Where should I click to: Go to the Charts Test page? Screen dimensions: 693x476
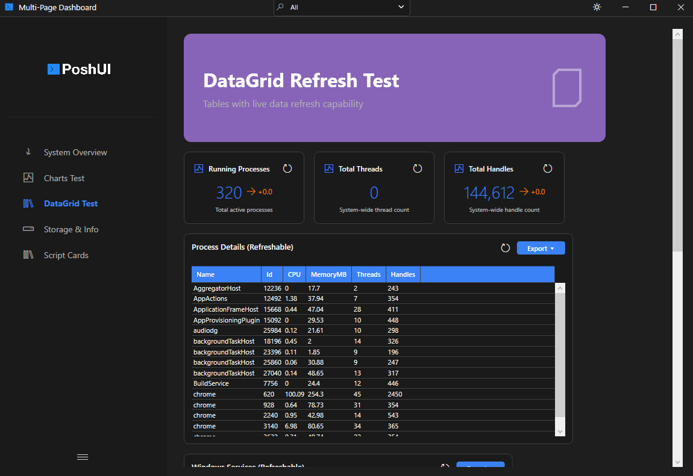[64, 178]
